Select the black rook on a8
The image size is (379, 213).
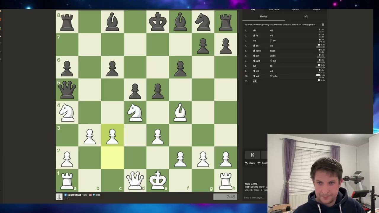[67, 22]
